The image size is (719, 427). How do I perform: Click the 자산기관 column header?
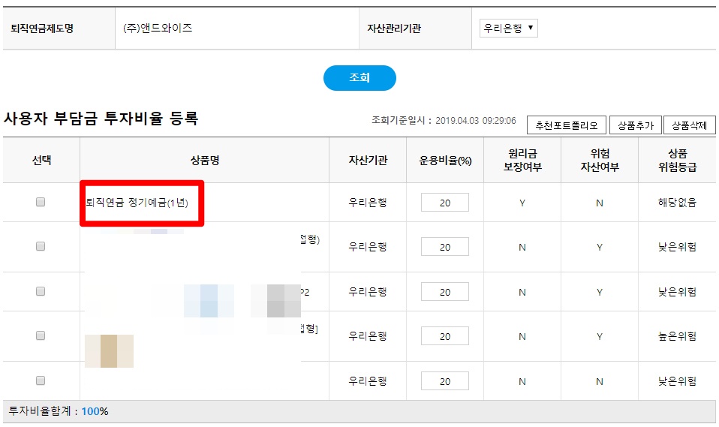(x=368, y=161)
